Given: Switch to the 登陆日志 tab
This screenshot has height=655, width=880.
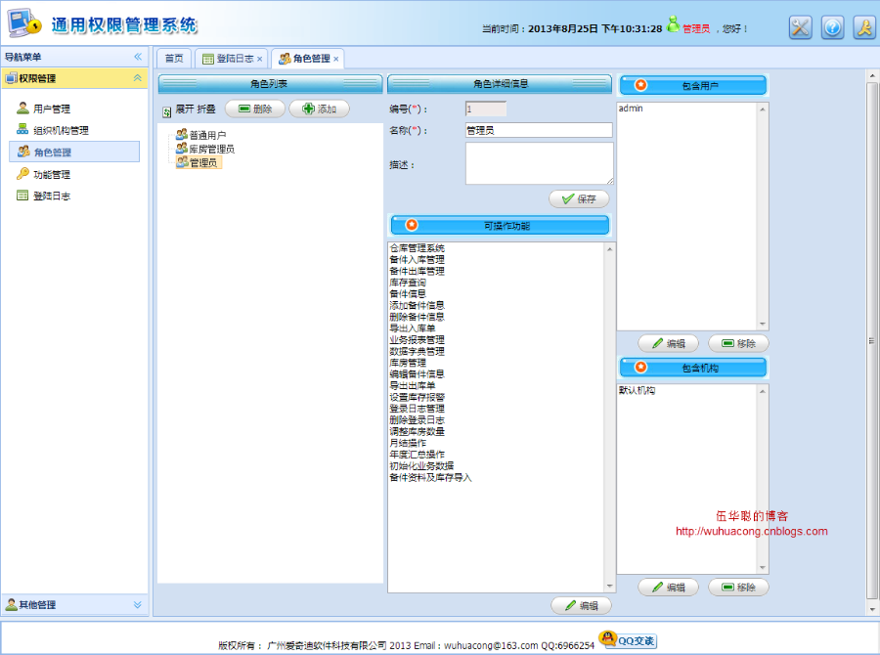Looking at the screenshot, I should click(x=232, y=59).
